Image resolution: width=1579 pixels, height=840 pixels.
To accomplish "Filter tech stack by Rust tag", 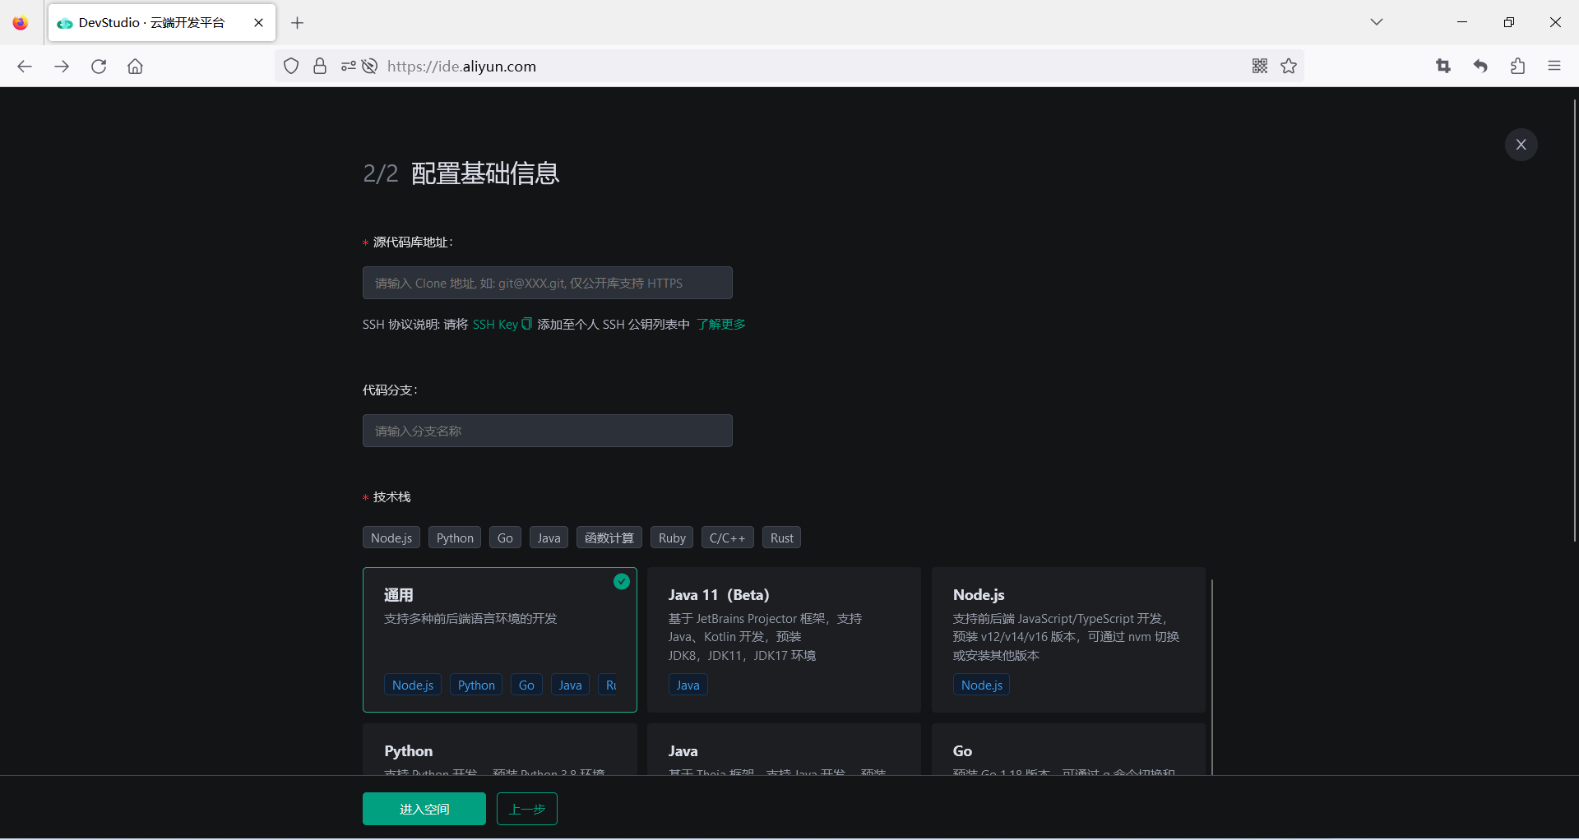I will [x=781, y=538].
